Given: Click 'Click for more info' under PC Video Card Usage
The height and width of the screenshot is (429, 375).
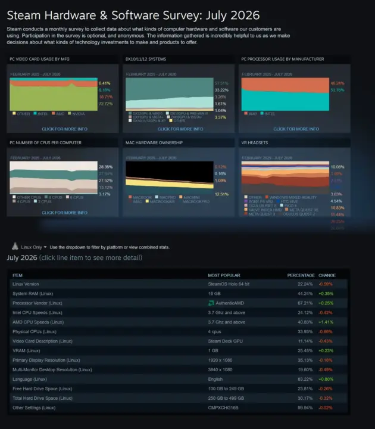Looking at the screenshot, I should point(64,129).
